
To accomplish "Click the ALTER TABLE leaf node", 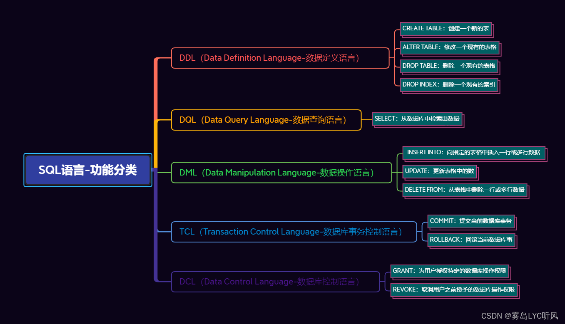I will click(x=451, y=48).
